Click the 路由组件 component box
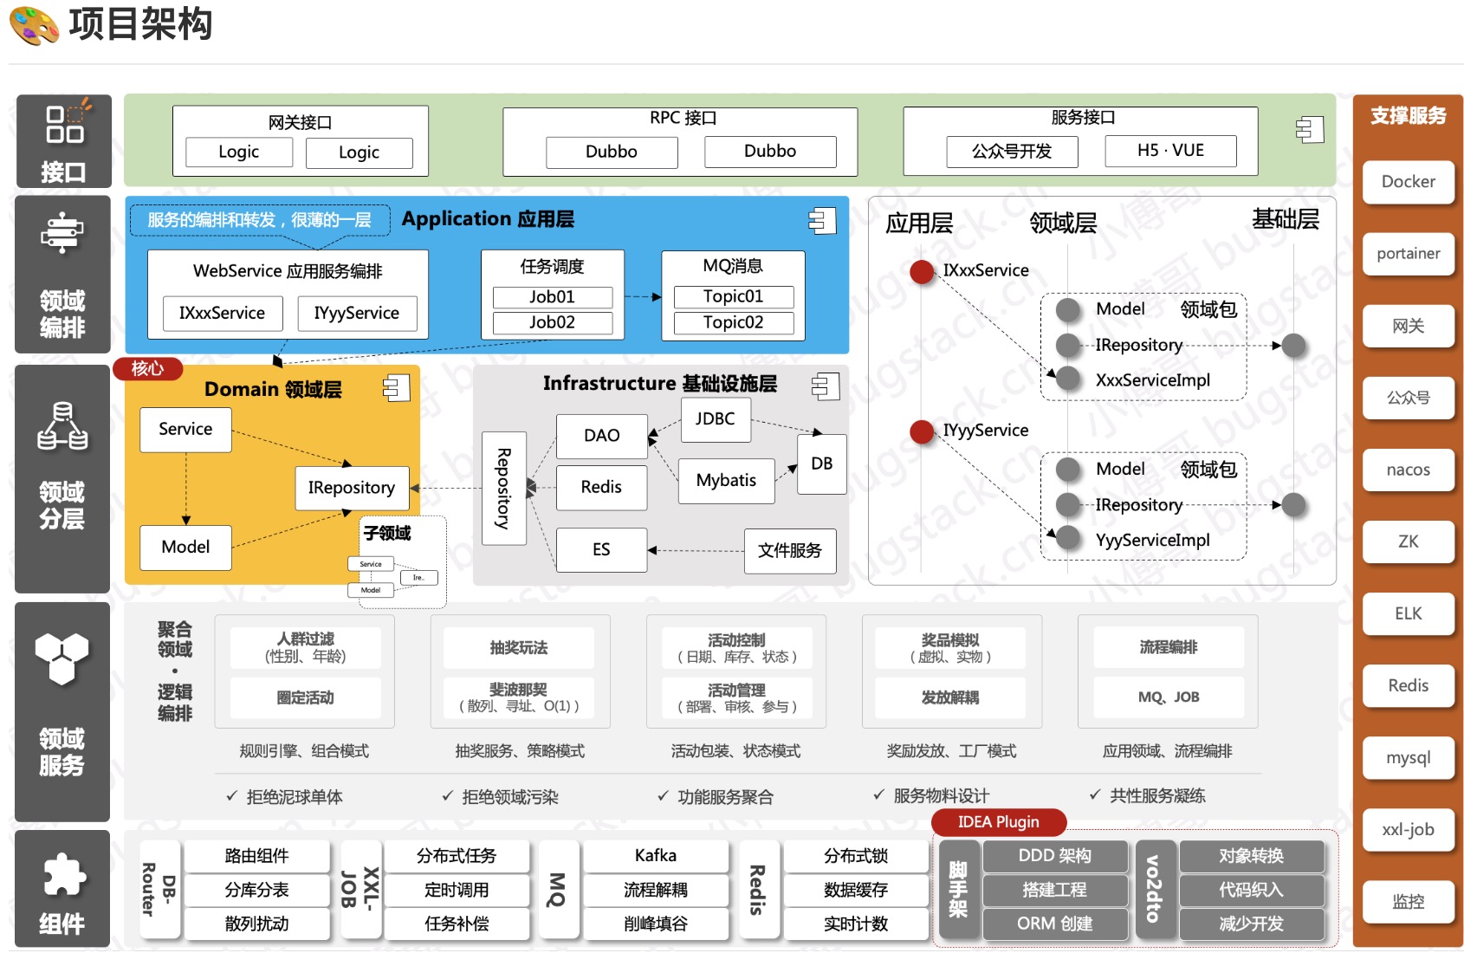This screenshot has height=953, width=1464. pyautogui.click(x=257, y=856)
